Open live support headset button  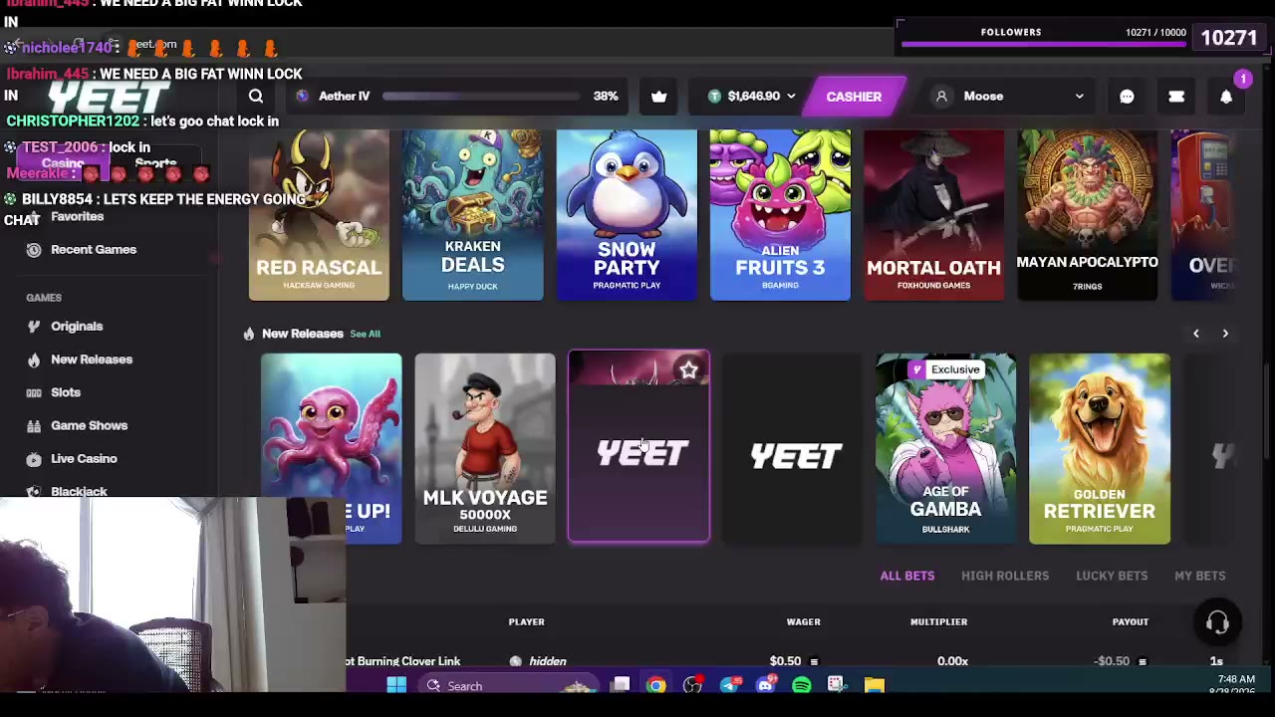[1217, 623]
